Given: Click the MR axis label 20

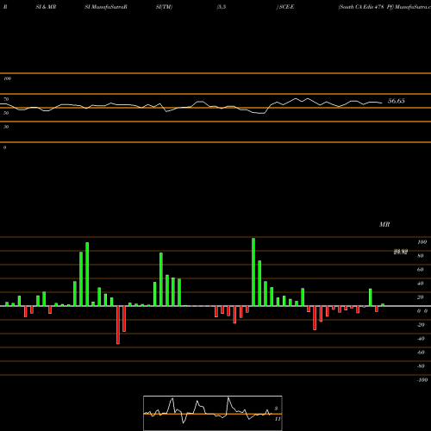Looking at the screenshot, I should [421, 297].
